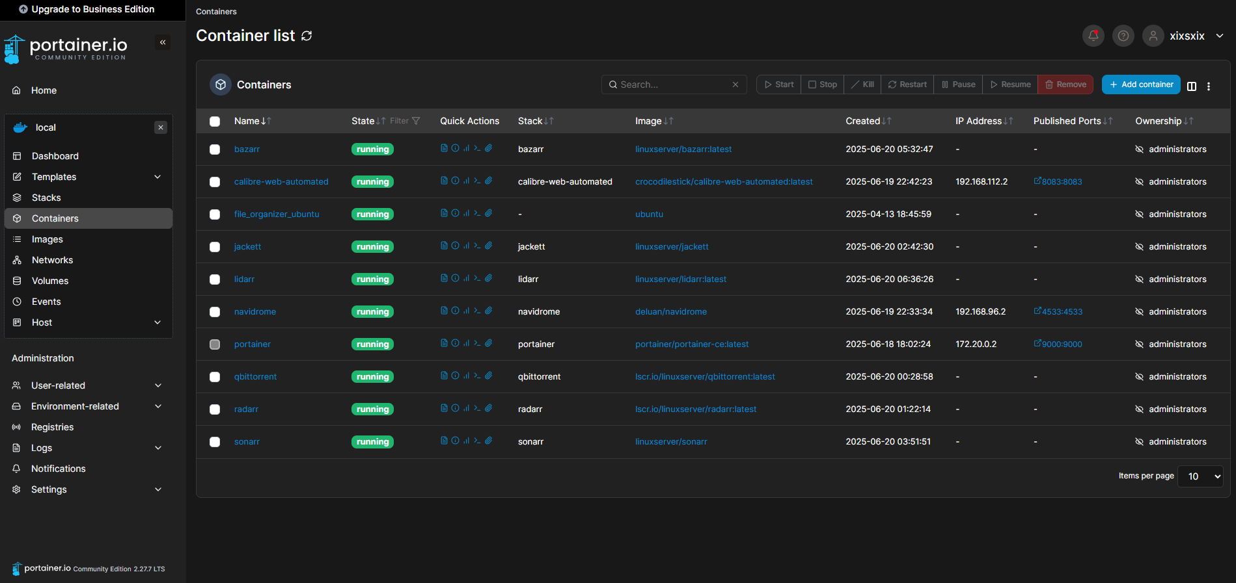1236x583 pixels.
Task: Click attach paperclip icon for sonarr
Action: point(488,441)
